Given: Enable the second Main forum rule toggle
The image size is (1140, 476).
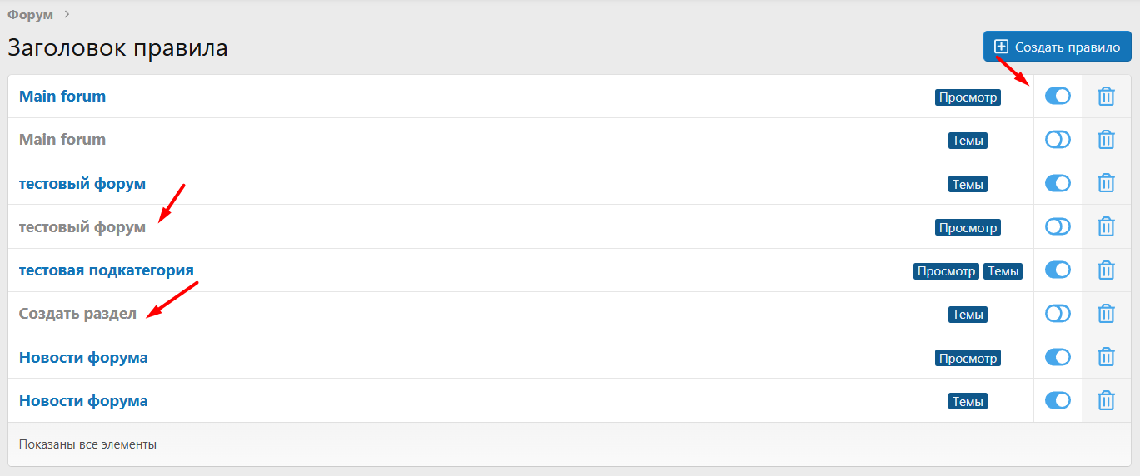Looking at the screenshot, I should click(1058, 140).
